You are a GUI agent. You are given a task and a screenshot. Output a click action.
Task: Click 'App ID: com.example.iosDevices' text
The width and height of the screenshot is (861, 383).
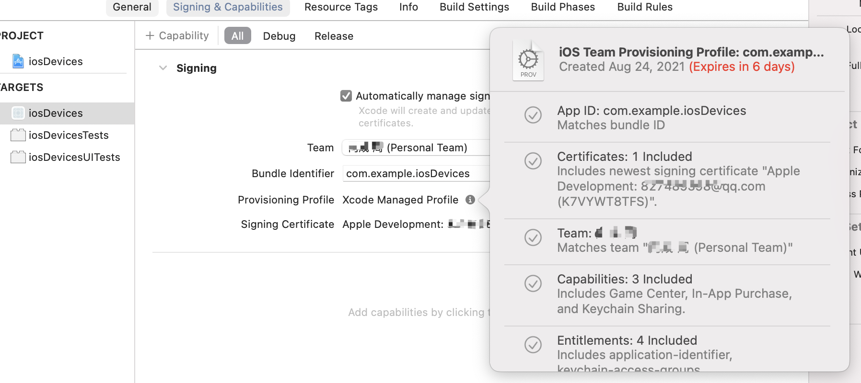(x=652, y=111)
